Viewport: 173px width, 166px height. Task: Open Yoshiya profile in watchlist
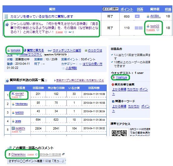click(121, 77)
